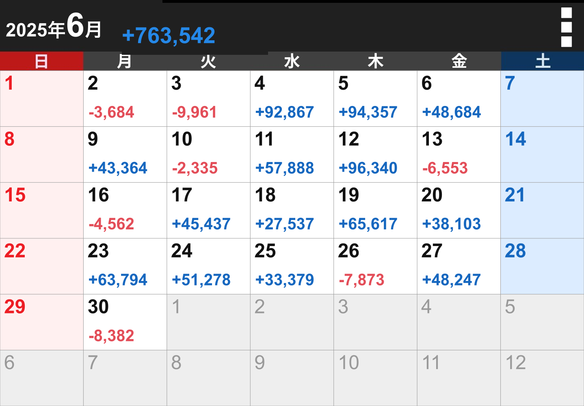Open June 23 showing +63,794

coord(125,266)
